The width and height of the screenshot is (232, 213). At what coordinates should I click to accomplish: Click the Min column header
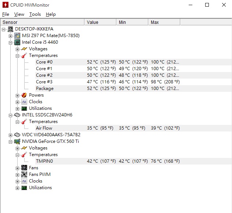133,22
